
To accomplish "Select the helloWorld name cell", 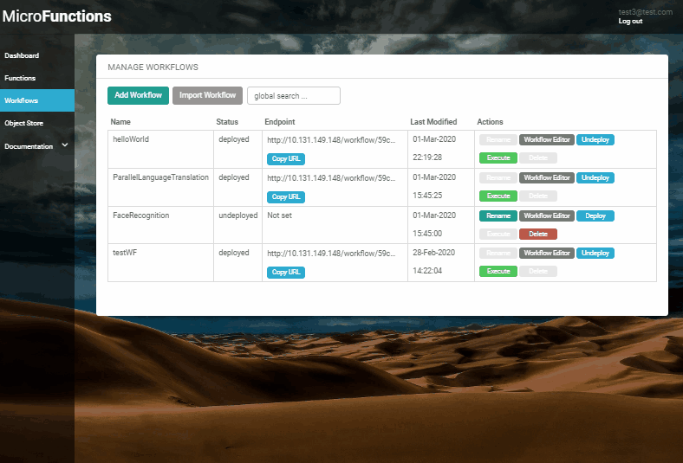I will [x=160, y=149].
